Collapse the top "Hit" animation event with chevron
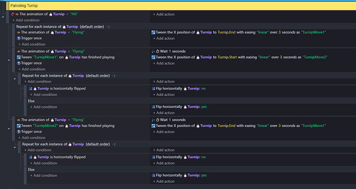This screenshot has height=189, width=356. point(3,17)
